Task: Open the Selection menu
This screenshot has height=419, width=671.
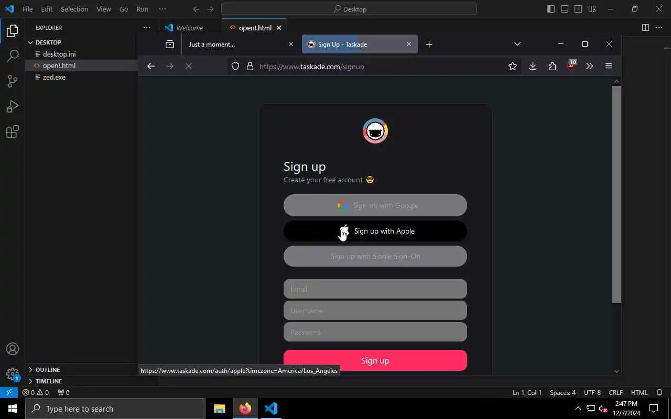Action: click(x=74, y=9)
